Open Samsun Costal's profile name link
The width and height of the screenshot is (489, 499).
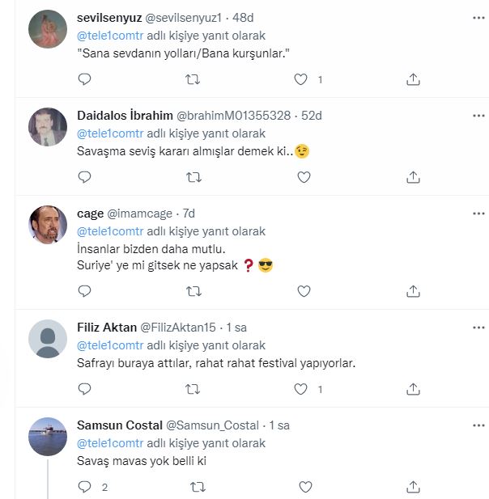(118, 425)
